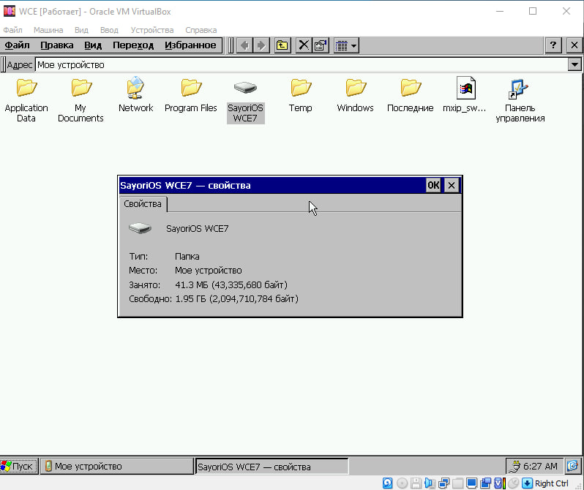This screenshot has height=490, width=584.
Task: Click the address field Мое устройство
Action: (x=302, y=65)
